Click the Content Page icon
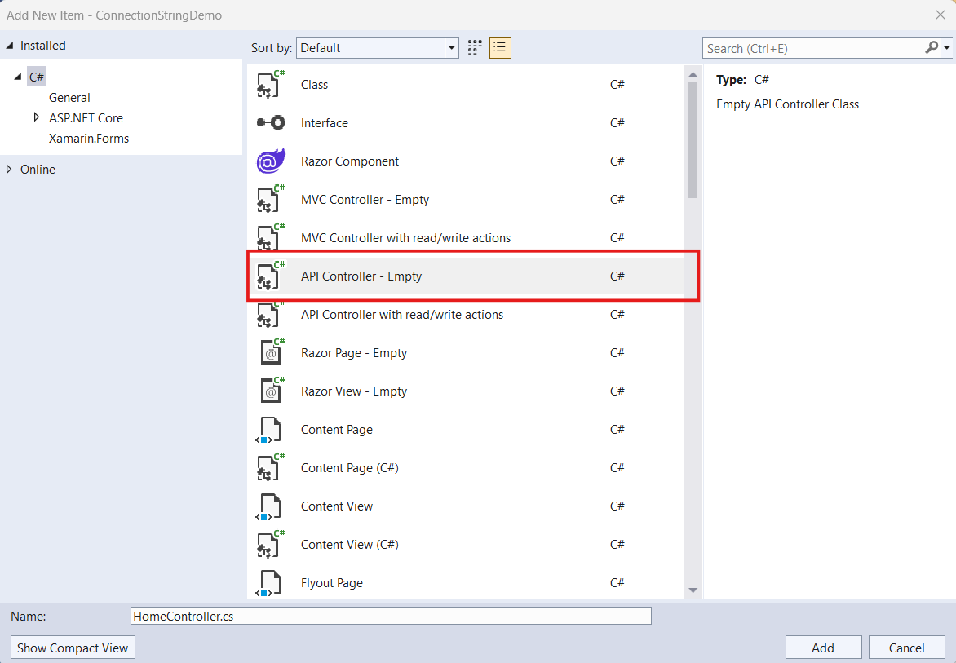956x663 pixels. pyautogui.click(x=268, y=430)
